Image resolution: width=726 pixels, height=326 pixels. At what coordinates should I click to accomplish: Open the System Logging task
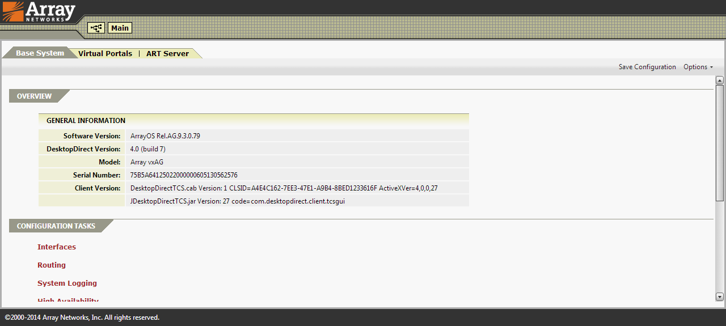click(67, 283)
